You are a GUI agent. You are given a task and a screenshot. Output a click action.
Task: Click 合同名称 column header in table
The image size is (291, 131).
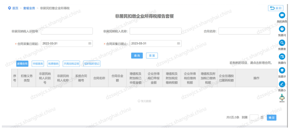coord(99,78)
